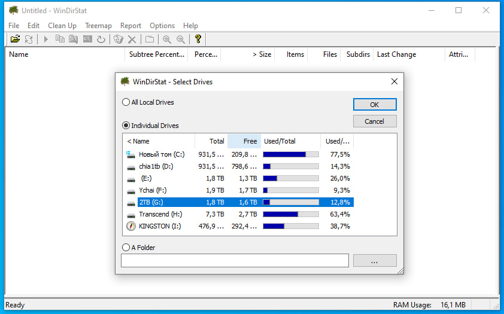Select the A Folder radio button

(126, 247)
